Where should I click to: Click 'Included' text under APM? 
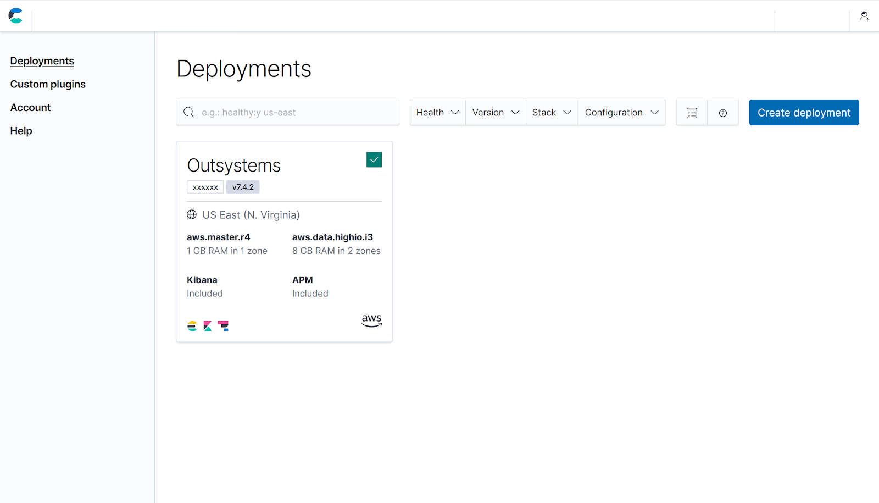coord(310,294)
